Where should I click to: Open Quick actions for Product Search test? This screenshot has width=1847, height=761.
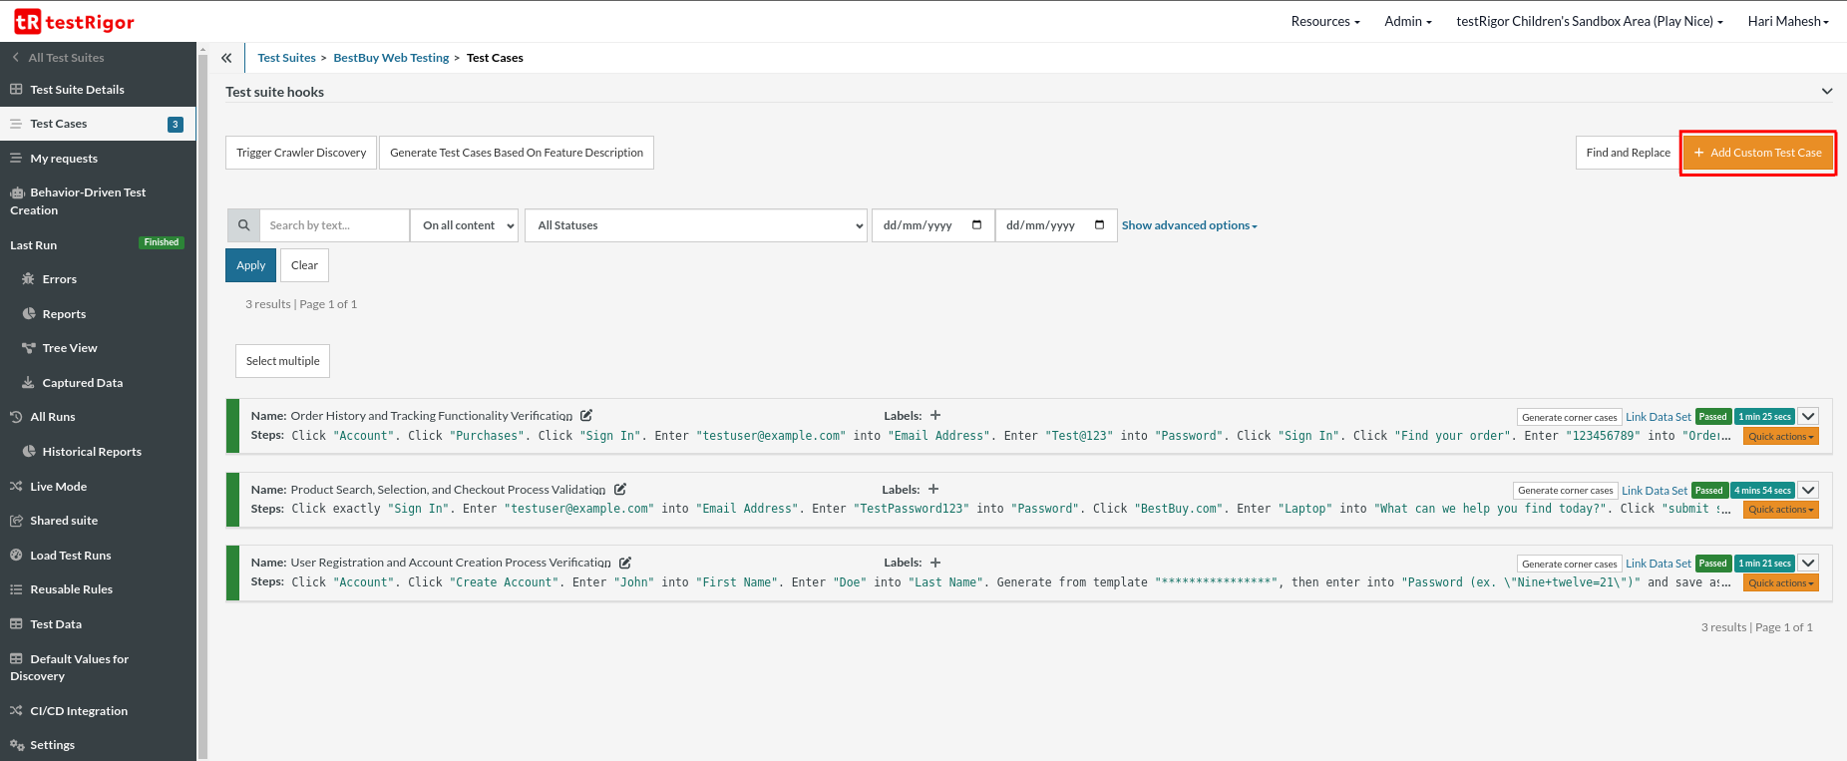(x=1780, y=510)
